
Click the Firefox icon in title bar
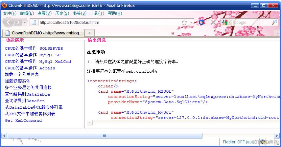tap(5, 5)
